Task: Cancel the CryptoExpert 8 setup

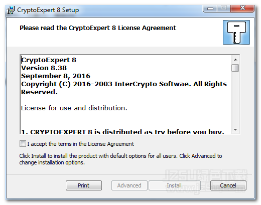Action: (x=228, y=185)
